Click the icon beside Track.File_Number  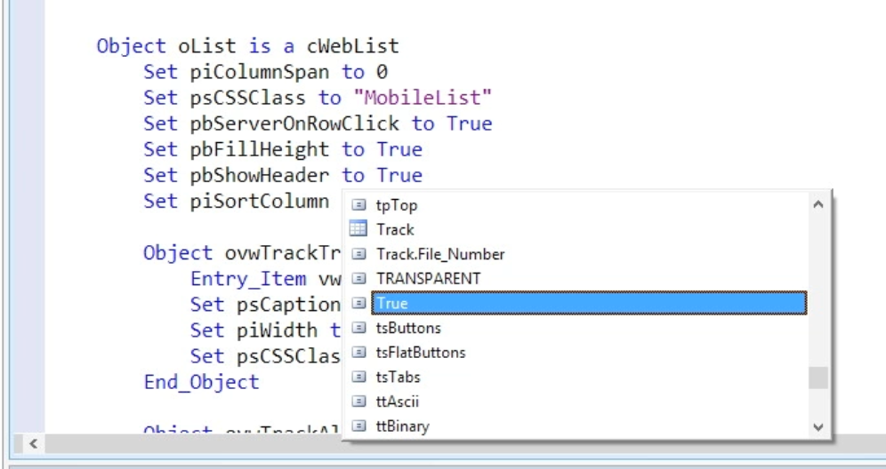tap(358, 254)
